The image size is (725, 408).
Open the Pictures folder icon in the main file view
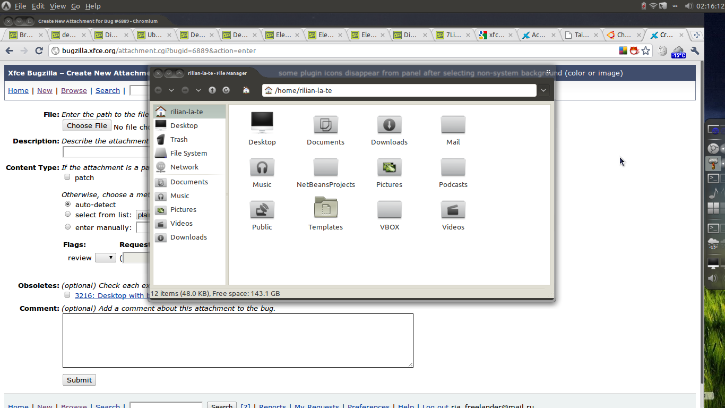tap(389, 168)
